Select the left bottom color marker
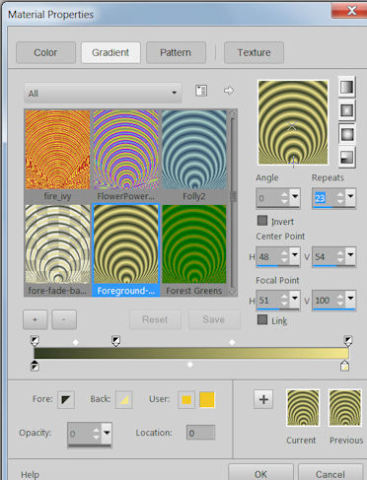The width and height of the screenshot is (367, 480). point(35,366)
